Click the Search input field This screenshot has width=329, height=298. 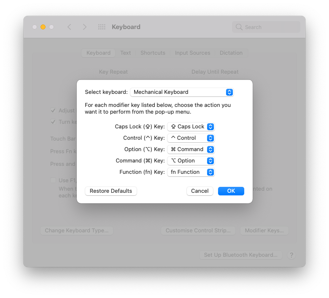(266, 27)
